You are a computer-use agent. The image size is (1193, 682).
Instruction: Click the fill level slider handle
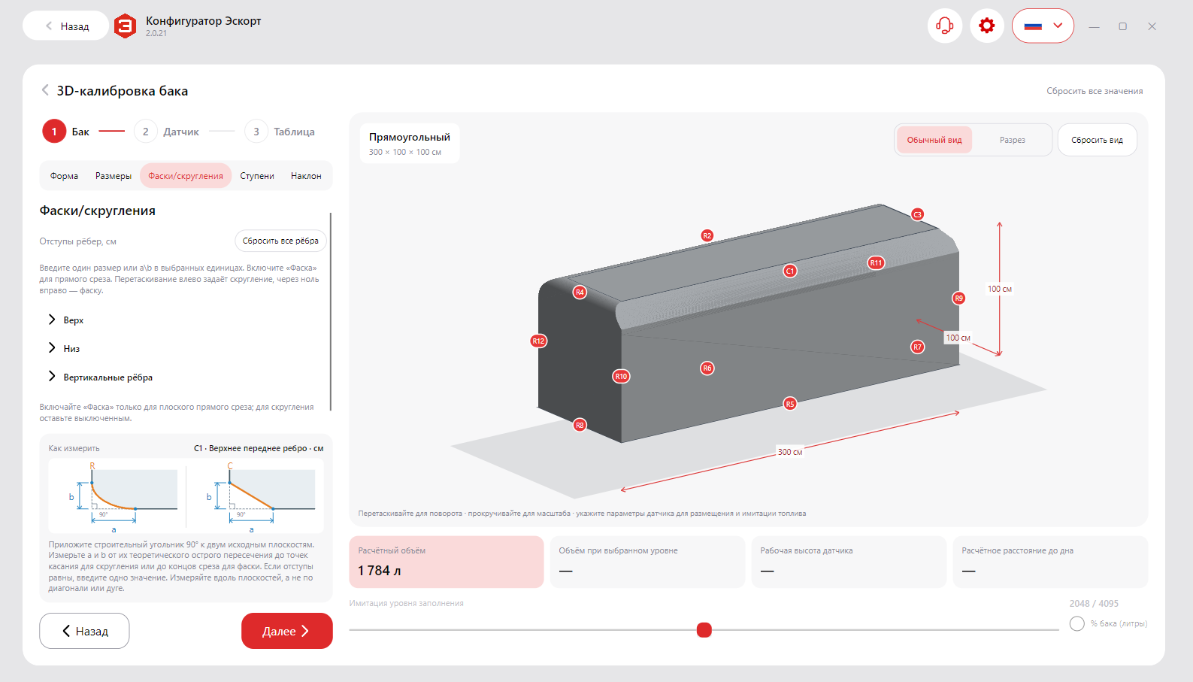[704, 629]
